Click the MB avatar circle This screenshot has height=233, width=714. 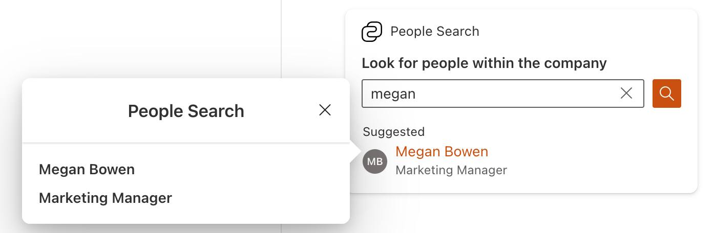pyautogui.click(x=375, y=161)
